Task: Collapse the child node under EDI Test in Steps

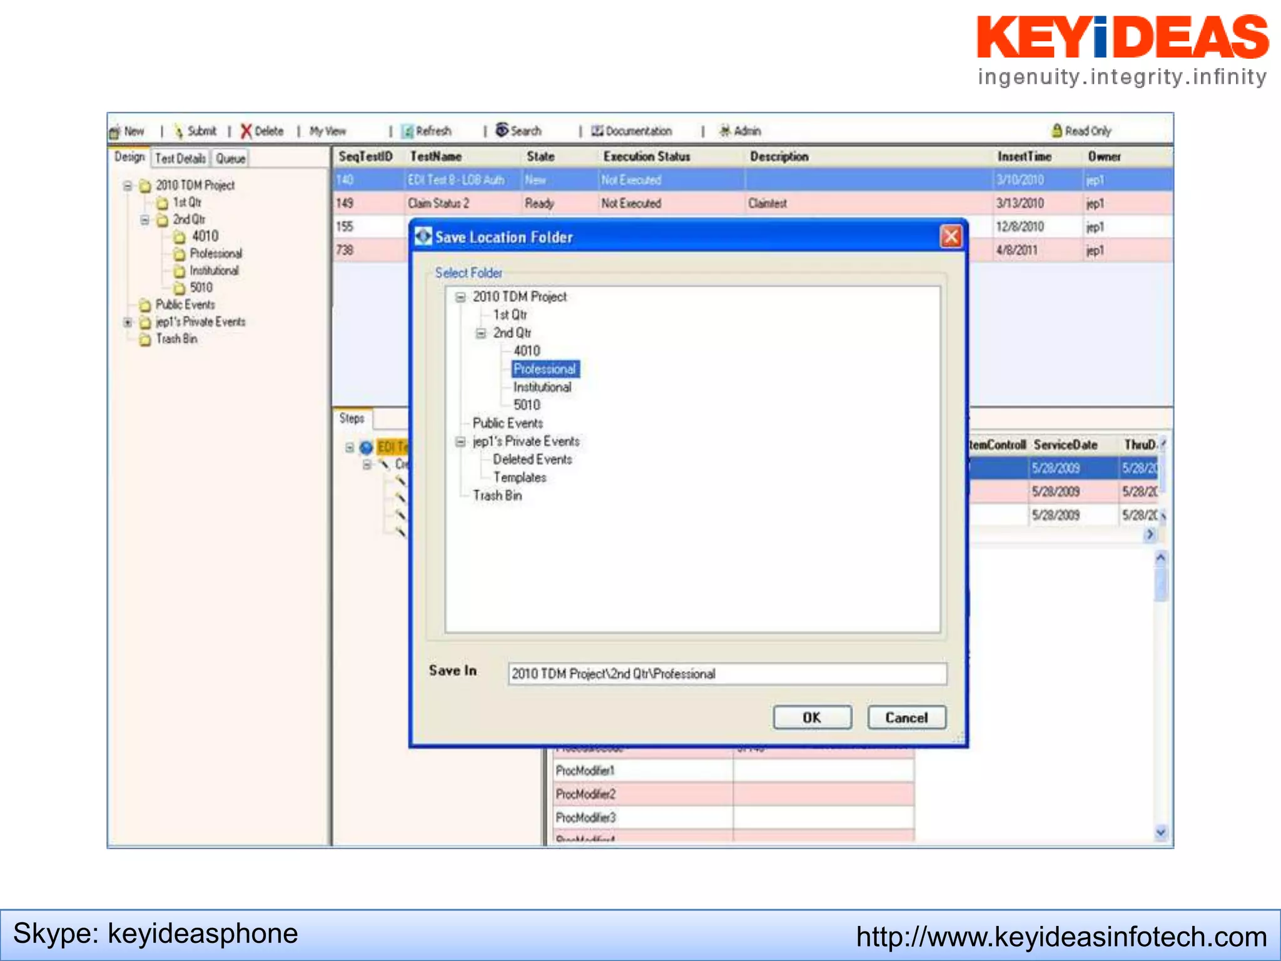Action: point(367,464)
